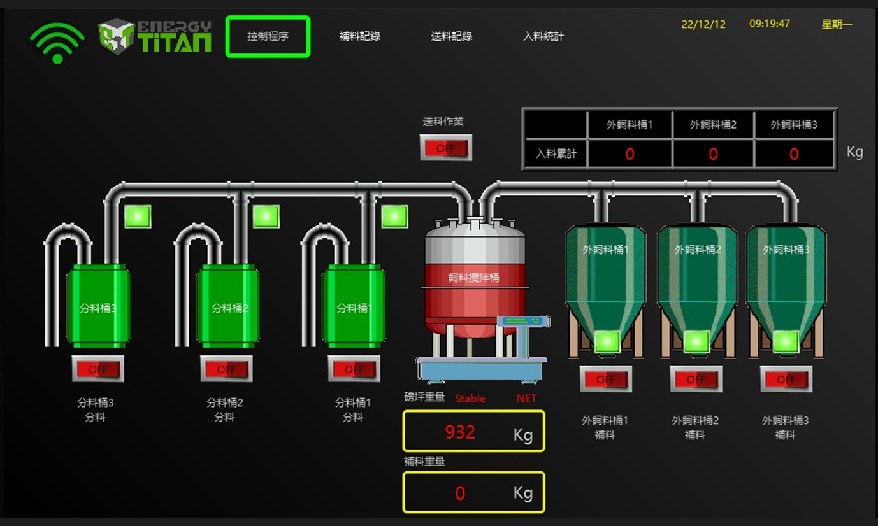
Task: Click the green 分料桶1 tank
Action: coord(354,307)
